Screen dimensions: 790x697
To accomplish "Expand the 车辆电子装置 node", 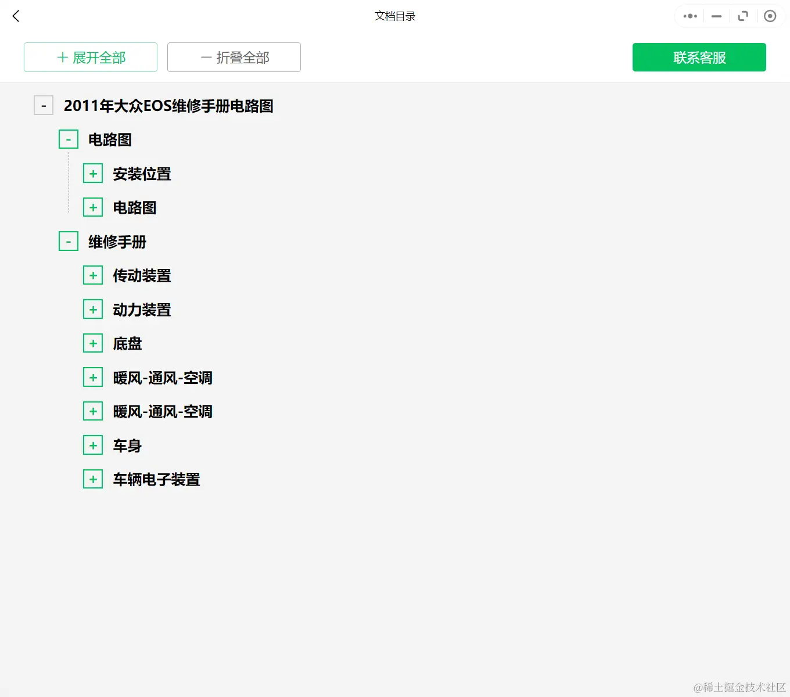I will tap(93, 479).
